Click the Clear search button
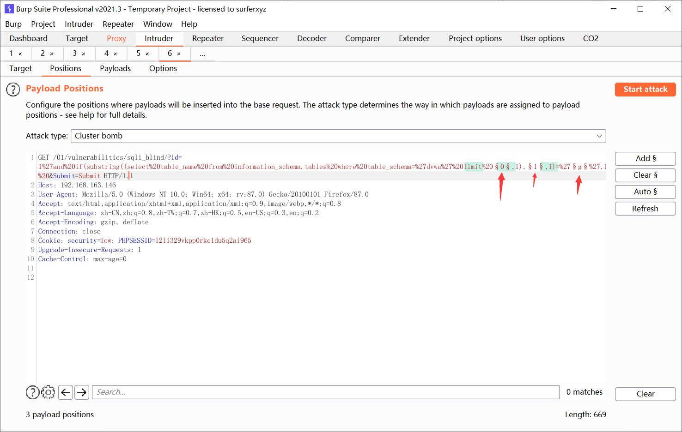 click(645, 394)
